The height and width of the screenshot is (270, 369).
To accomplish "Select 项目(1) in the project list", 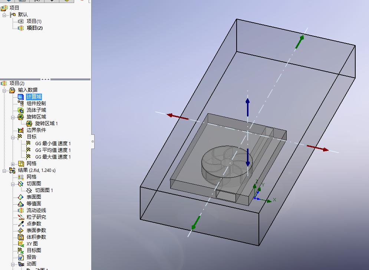I will click(x=34, y=21).
